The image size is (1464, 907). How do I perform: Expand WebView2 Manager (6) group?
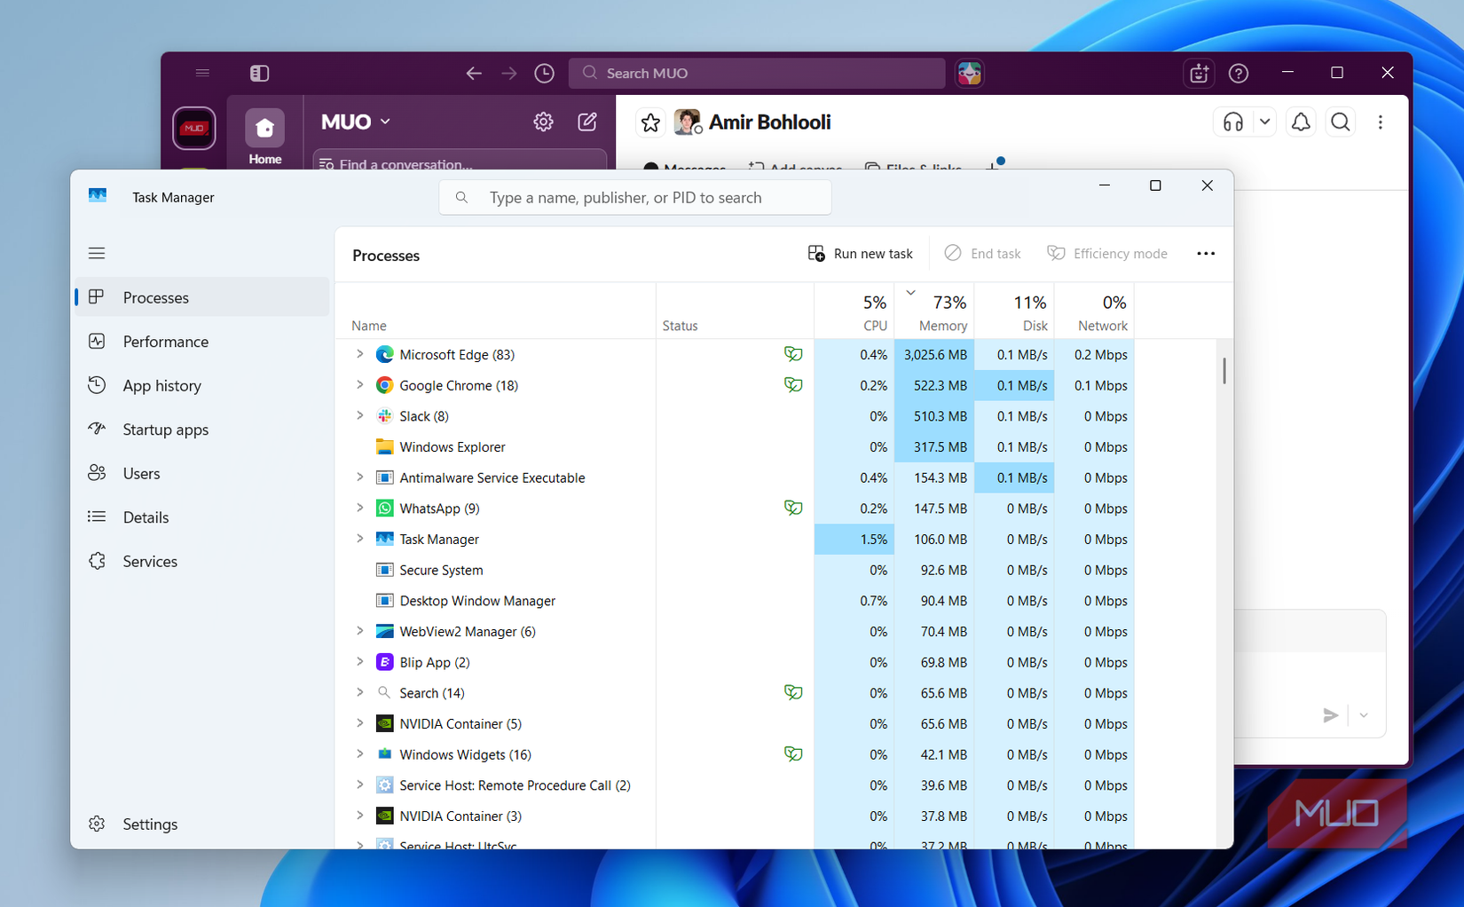coord(359,631)
